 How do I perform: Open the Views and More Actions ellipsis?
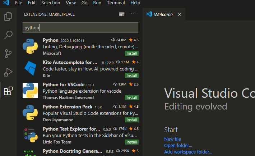(x=133, y=14)
